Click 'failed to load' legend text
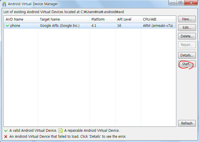 click(68, 136)
